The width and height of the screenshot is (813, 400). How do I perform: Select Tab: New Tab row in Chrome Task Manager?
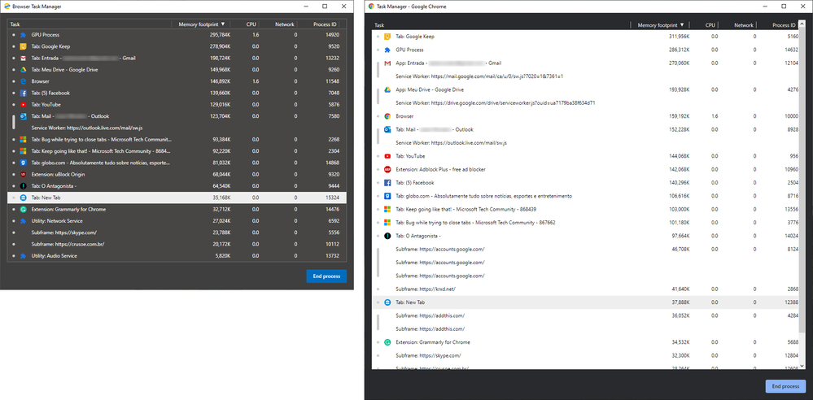(x=586, y=302)
